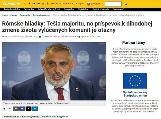Click the email envelope icon in header
Screen dimensions: 161x119
(x=39, y=4)
